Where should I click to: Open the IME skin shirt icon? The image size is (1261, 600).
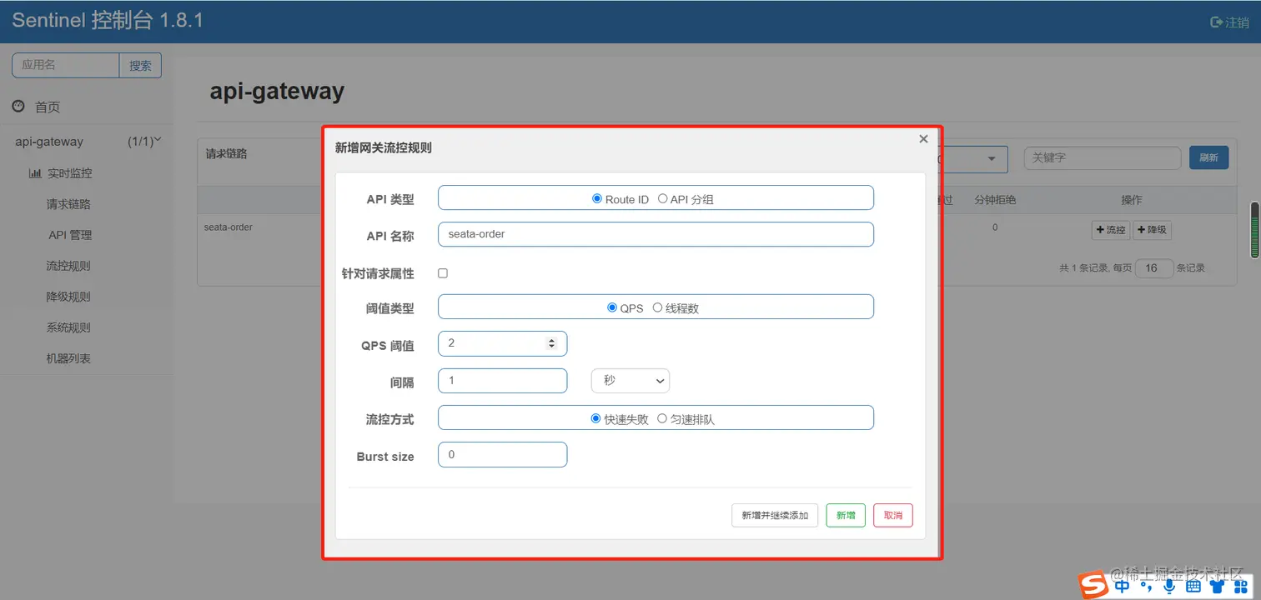[x=1217, y=587]
